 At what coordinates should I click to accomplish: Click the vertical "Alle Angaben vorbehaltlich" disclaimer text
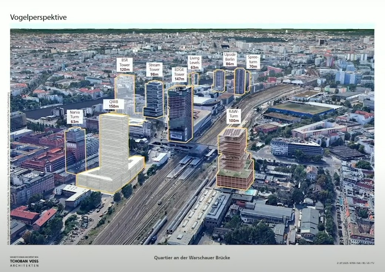9,169
